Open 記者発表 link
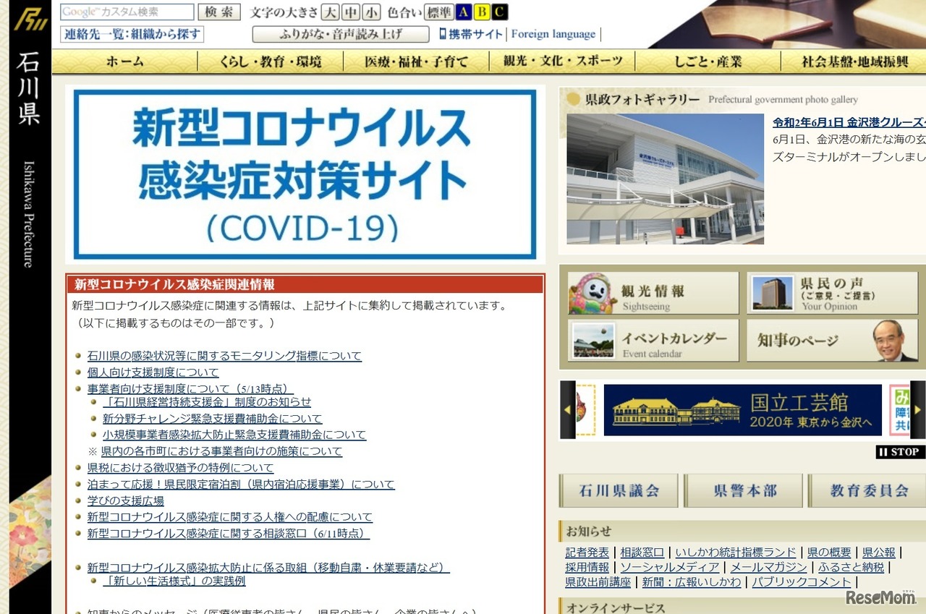 [587, 553]
